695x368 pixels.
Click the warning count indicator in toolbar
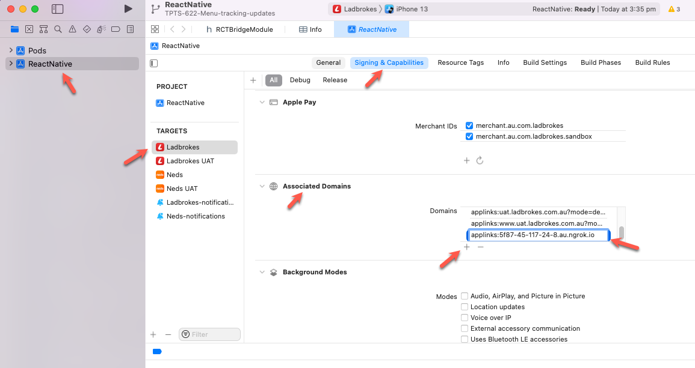tap(674, 9)
